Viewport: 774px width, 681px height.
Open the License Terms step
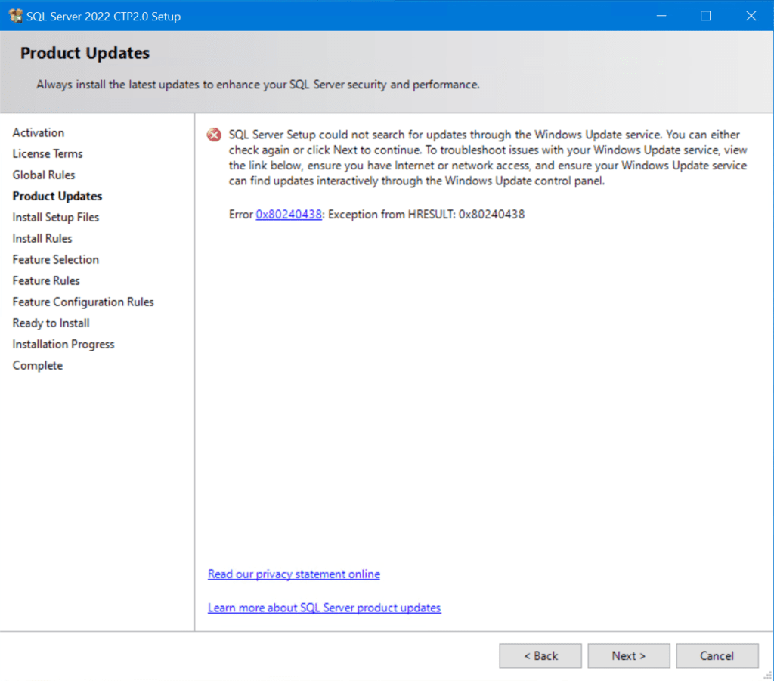tap(48, 153)
